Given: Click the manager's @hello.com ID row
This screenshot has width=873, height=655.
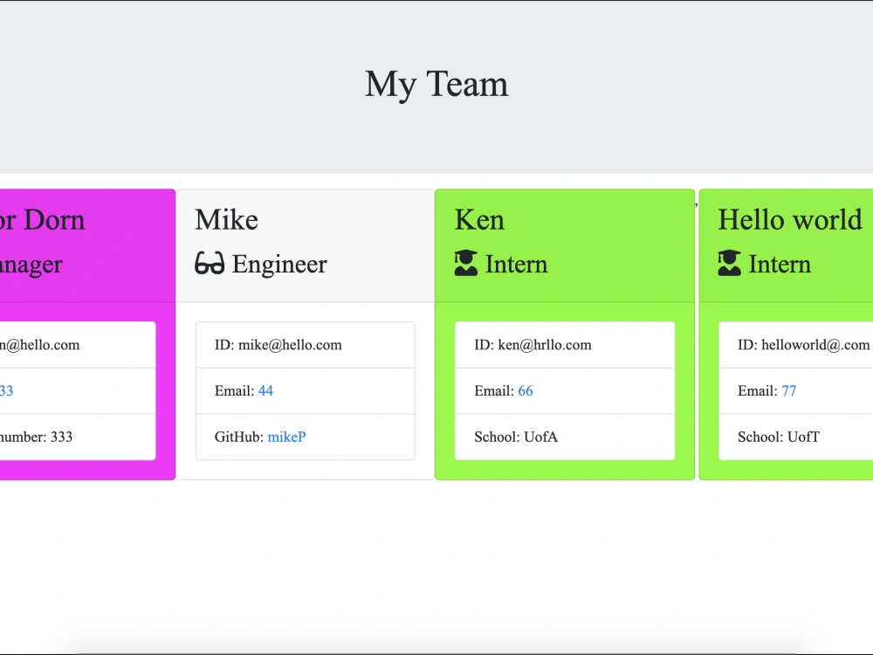Looking at the screenshot, I should (x=78, y=345).
